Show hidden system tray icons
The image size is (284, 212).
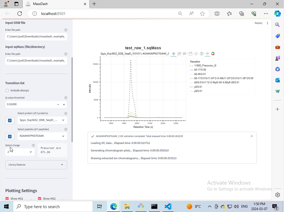tap(210, 206)
